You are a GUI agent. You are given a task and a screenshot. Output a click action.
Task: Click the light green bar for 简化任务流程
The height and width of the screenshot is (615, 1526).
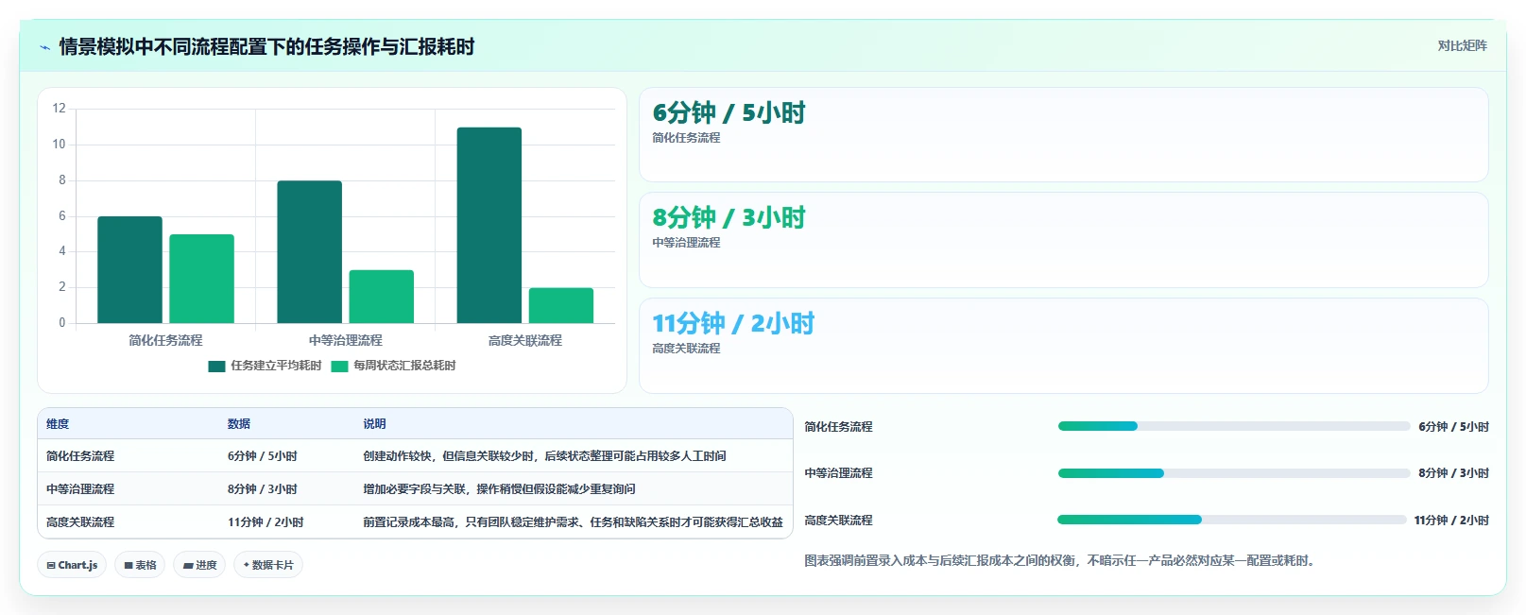tap(201, 279)
